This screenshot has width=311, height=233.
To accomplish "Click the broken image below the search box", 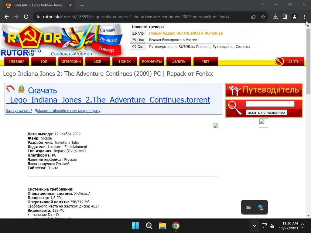I will (263, 123).
